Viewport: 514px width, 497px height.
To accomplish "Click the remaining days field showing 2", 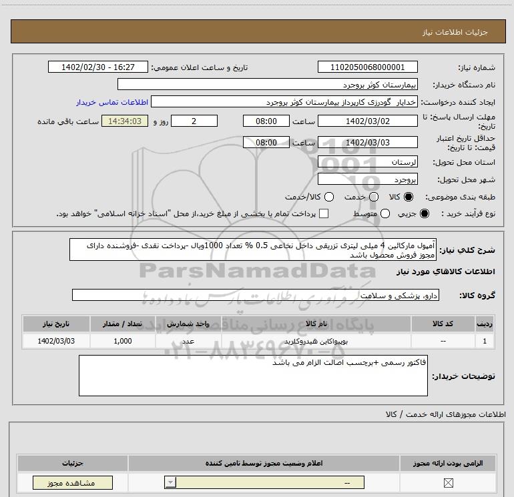I will pyautogui.click(x=194, y=121).
